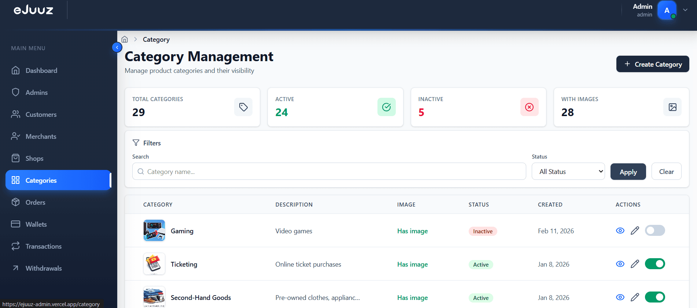The height and width of the screenshot is (308, 697).
Task: Open Transactions from the sidebar
Action: click(x=58, y=246)
